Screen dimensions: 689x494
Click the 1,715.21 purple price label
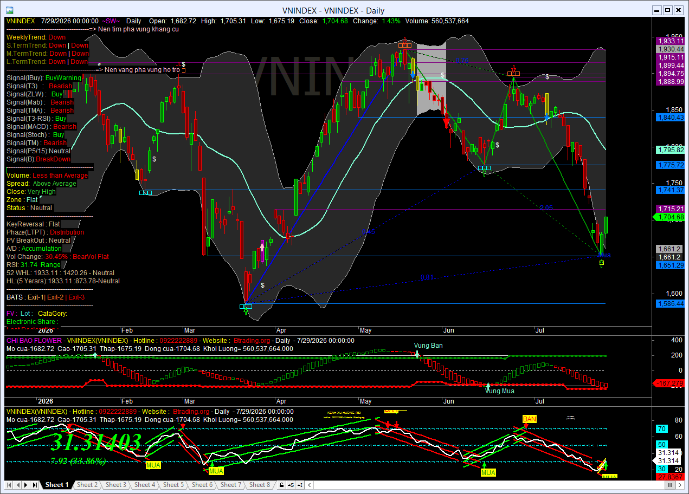coord(670,209)
